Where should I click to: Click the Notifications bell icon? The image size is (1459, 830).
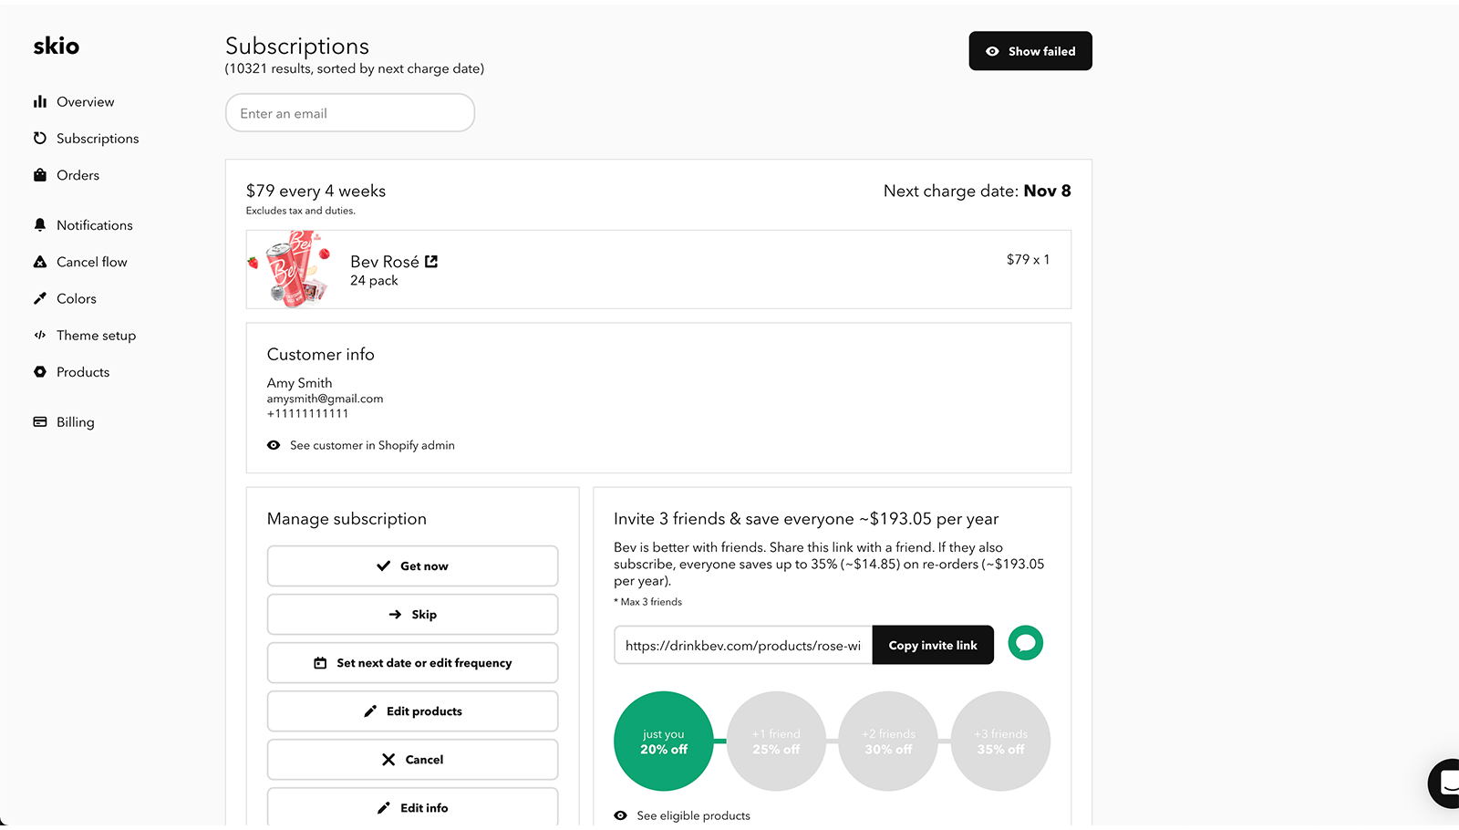pos(40,224)
